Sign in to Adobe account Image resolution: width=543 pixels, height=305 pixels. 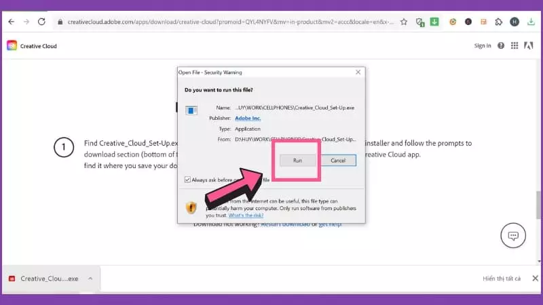(x=483, y=45)
